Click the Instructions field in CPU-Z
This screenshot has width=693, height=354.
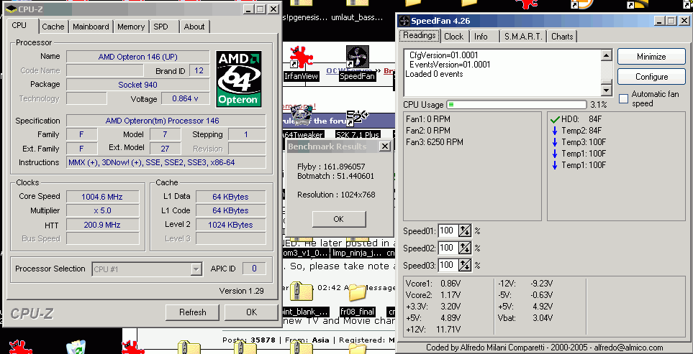pyautogui.click(x=166, y=162)
